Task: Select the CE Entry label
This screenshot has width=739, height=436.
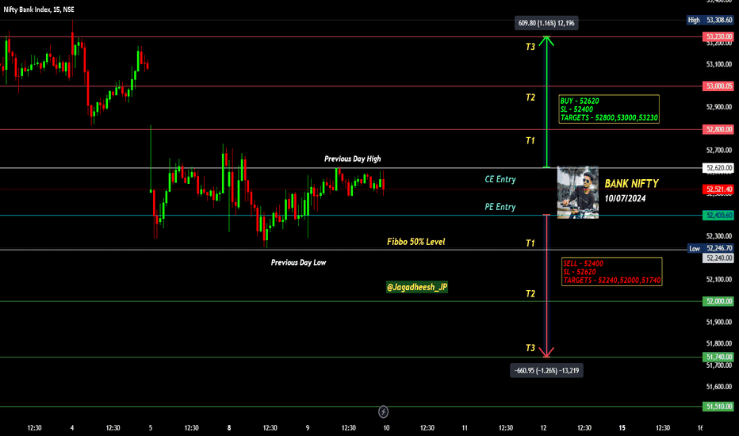Action: click(500, 179)
